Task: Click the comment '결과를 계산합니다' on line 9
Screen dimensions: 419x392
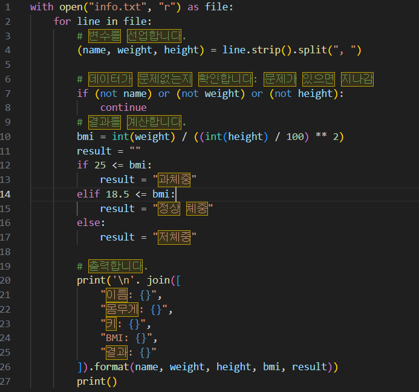Action: tap(135, 122)
